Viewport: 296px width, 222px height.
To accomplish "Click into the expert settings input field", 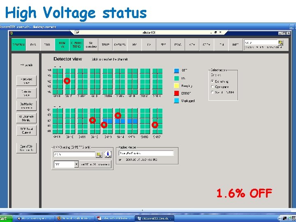I will click(x=74, y=155).
